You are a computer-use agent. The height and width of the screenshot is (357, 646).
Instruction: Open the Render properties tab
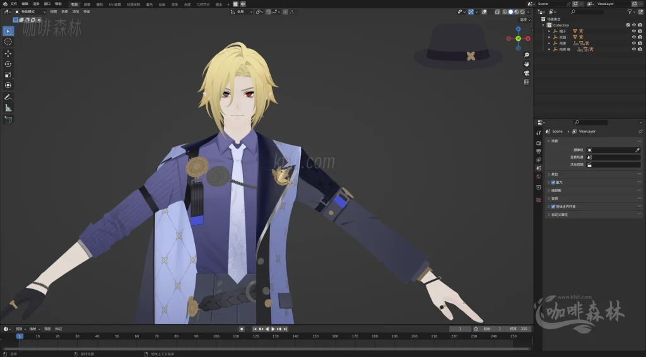pyautogui.click(x=539, y=143)
